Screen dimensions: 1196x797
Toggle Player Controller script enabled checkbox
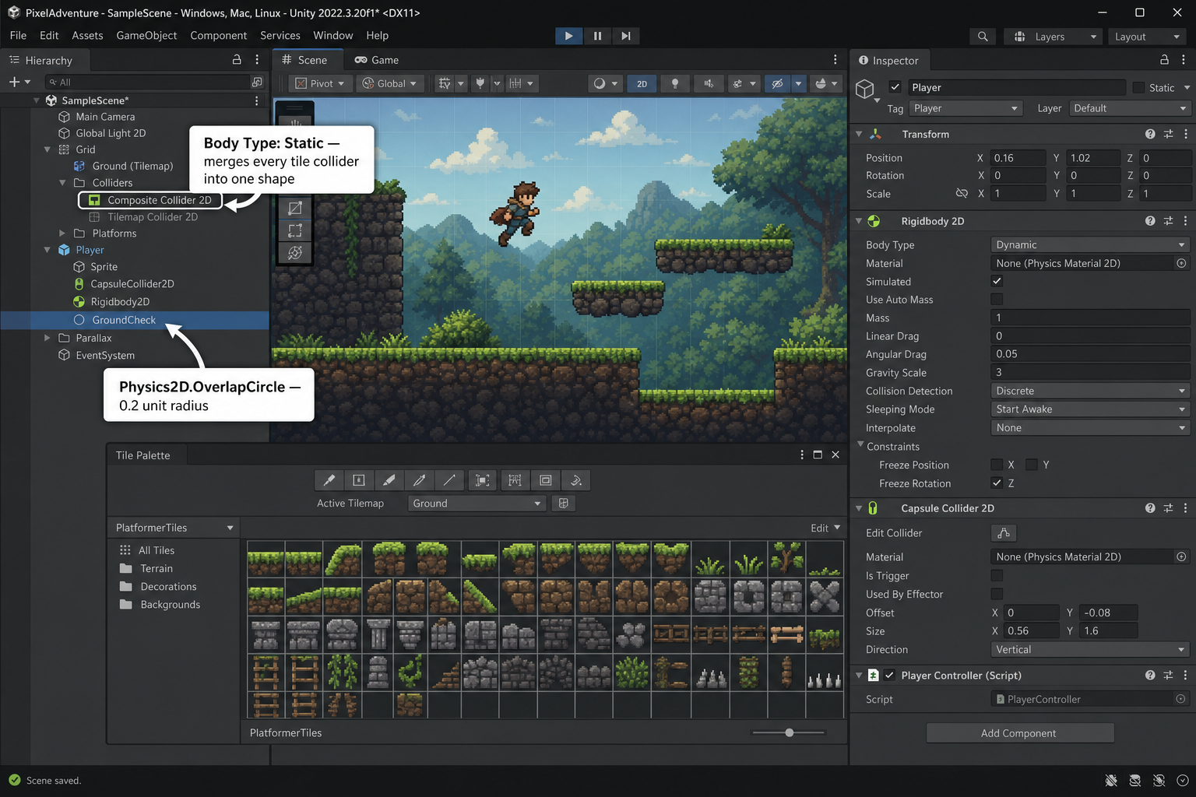889,676
